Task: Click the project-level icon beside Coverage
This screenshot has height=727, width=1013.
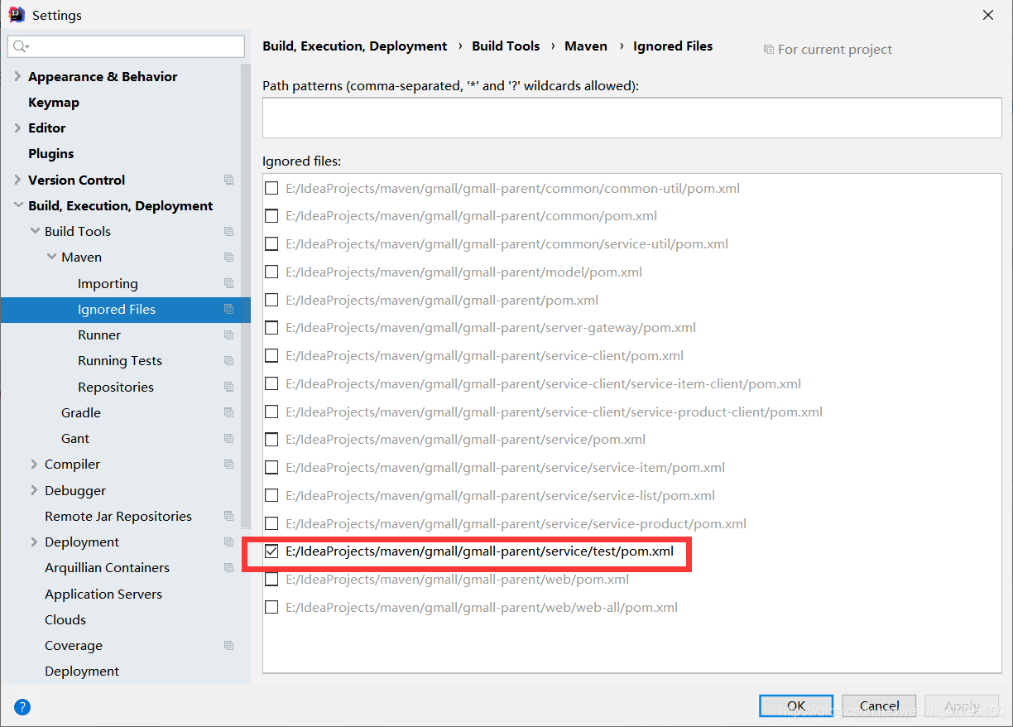Action: [228, 645]
